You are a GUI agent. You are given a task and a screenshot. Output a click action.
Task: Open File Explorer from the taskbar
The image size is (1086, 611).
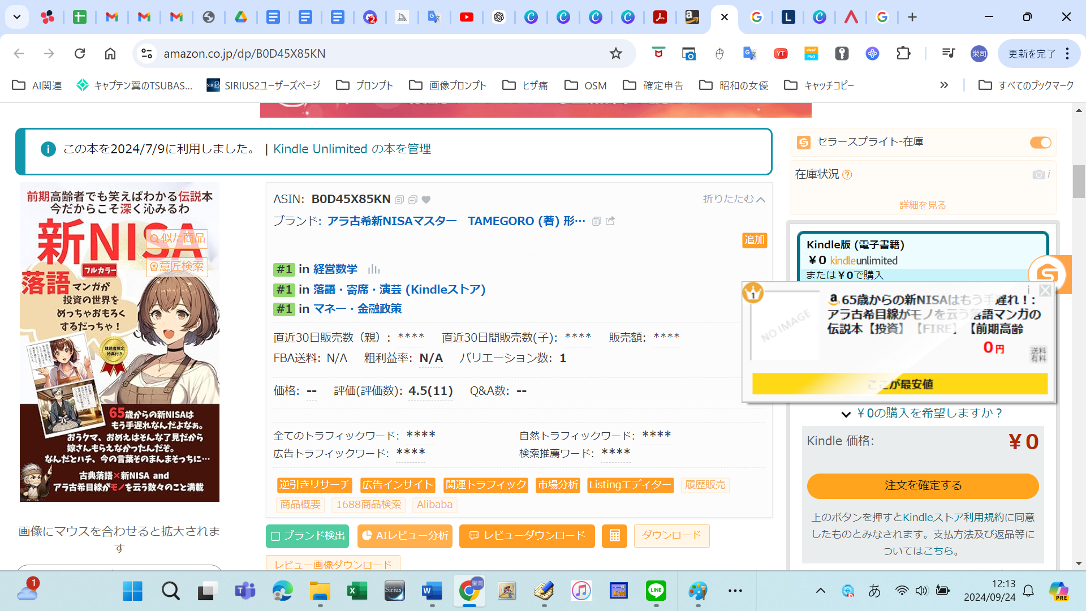(x=320, y=591)
